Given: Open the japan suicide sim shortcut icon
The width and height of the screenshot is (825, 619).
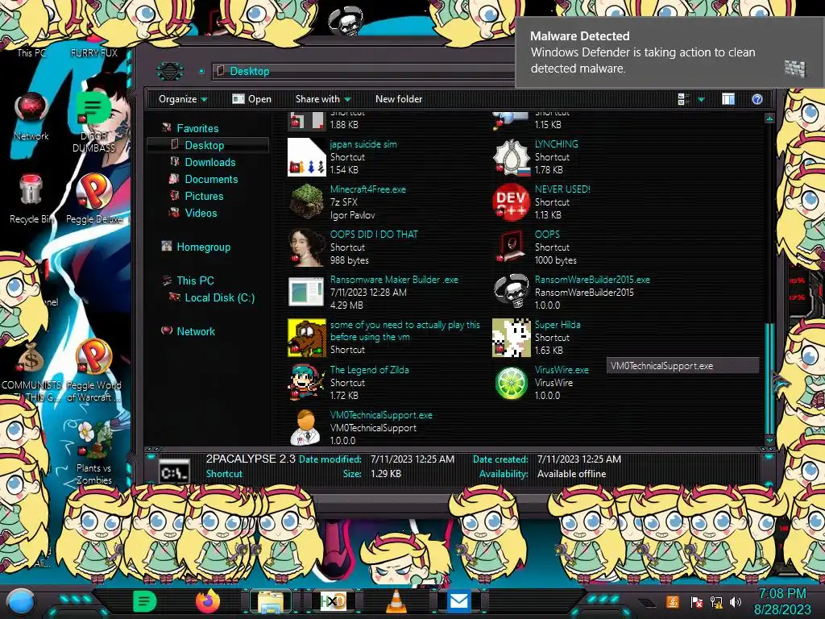Looking at the screenshot, I should click(307, 157).
